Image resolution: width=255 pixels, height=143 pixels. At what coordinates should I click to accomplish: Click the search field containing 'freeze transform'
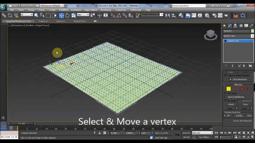tap(188, 6)
